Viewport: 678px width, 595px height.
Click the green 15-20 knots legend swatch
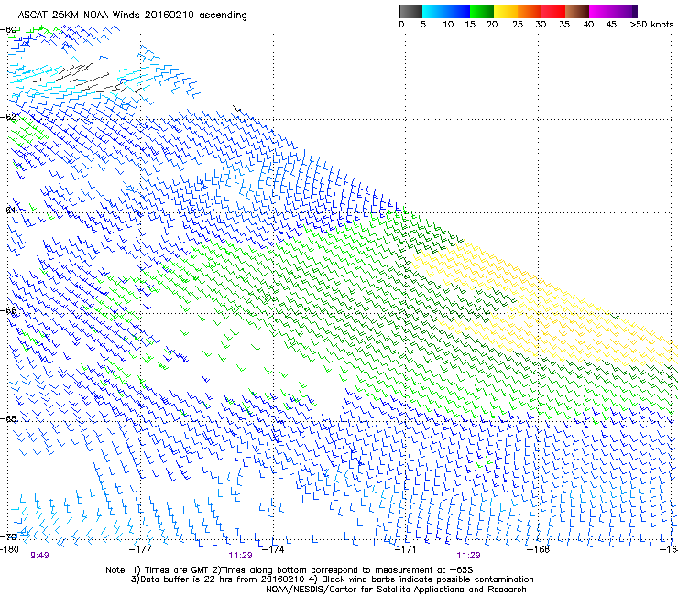pos(482,11)
